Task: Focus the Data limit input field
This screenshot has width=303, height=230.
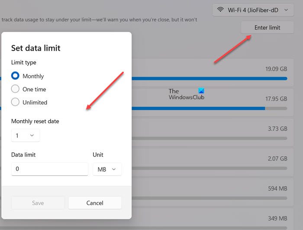Action: tap(50, 169)
